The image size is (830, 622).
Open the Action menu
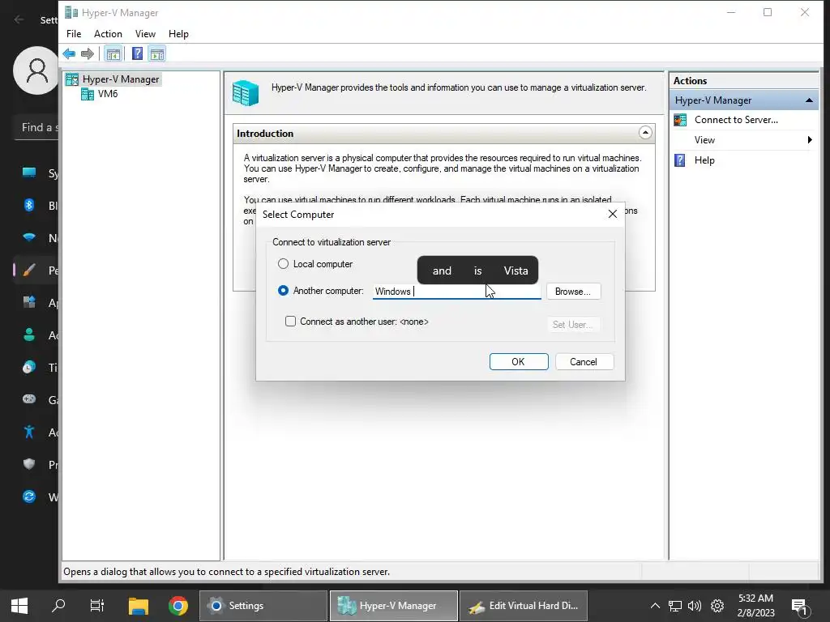(108, 34)
